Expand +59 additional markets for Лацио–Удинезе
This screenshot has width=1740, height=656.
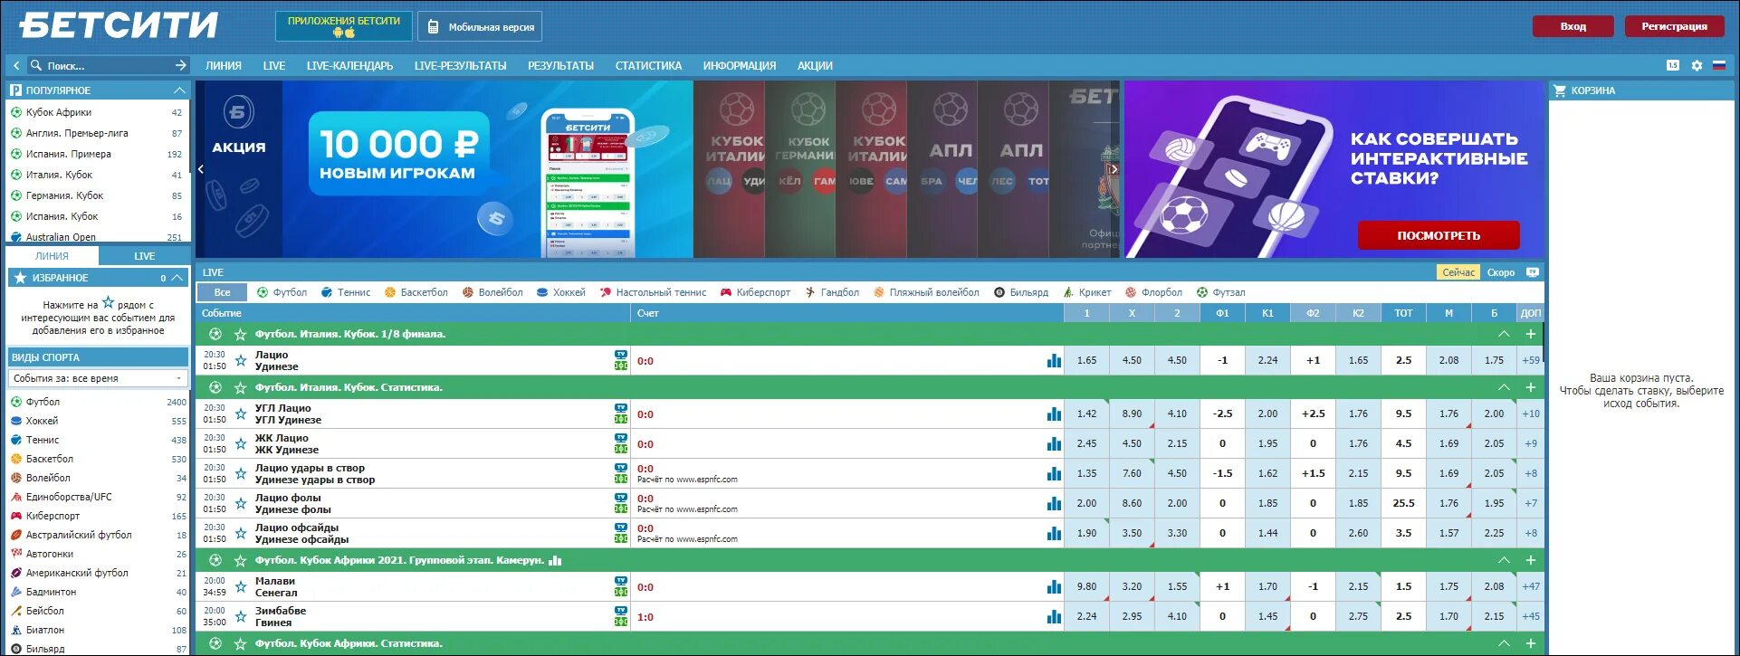click(1531, 360)
